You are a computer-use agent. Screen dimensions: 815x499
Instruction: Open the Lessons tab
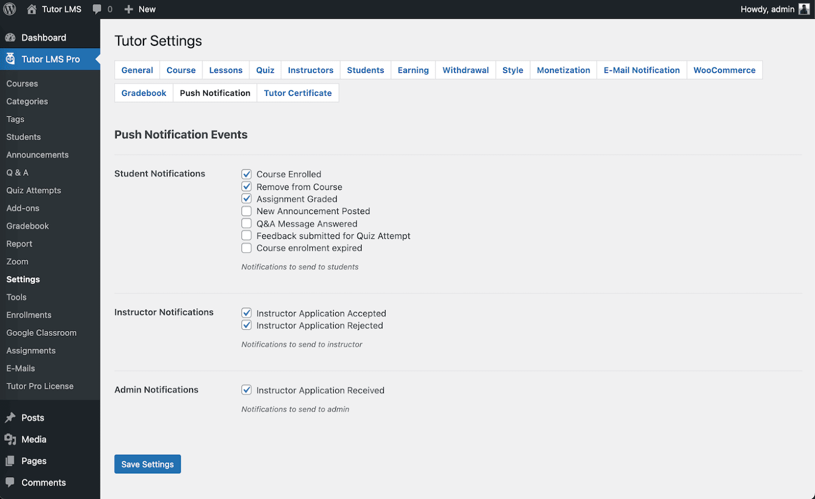226,70
